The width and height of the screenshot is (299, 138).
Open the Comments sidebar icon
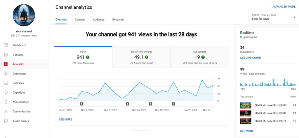(x=6, y=74)
